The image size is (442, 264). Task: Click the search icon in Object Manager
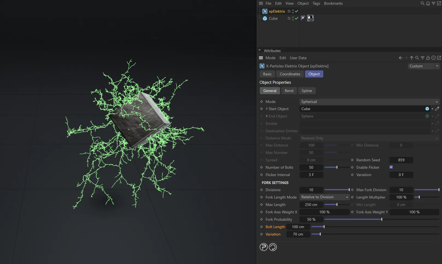pyautogui.click(x=422, y=3)
